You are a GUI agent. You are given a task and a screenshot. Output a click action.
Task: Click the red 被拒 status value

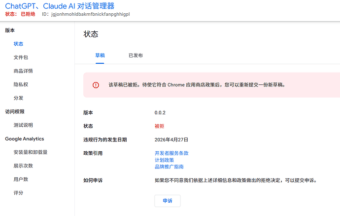pyautogui.click(x=159, y=126)
